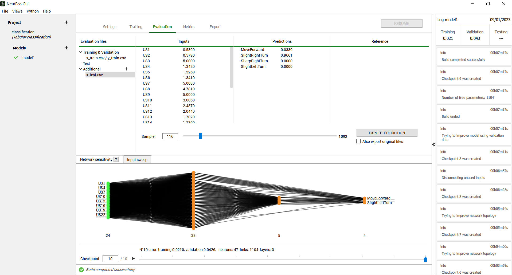Screen dimensions: 512x275
Task: Click the Checkpoint slider handle
Action: pyautogui.click(x=425, y=259)
